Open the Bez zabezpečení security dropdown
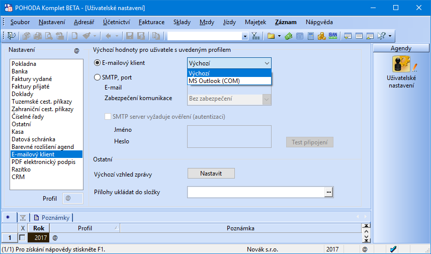Viewport: 431px width, 254px height. click(x=267, y=99)
